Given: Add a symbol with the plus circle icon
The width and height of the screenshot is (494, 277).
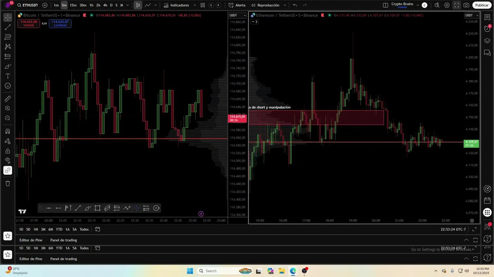Looking at the screenshot, I should pyautogui.click(x=45, y=5).
